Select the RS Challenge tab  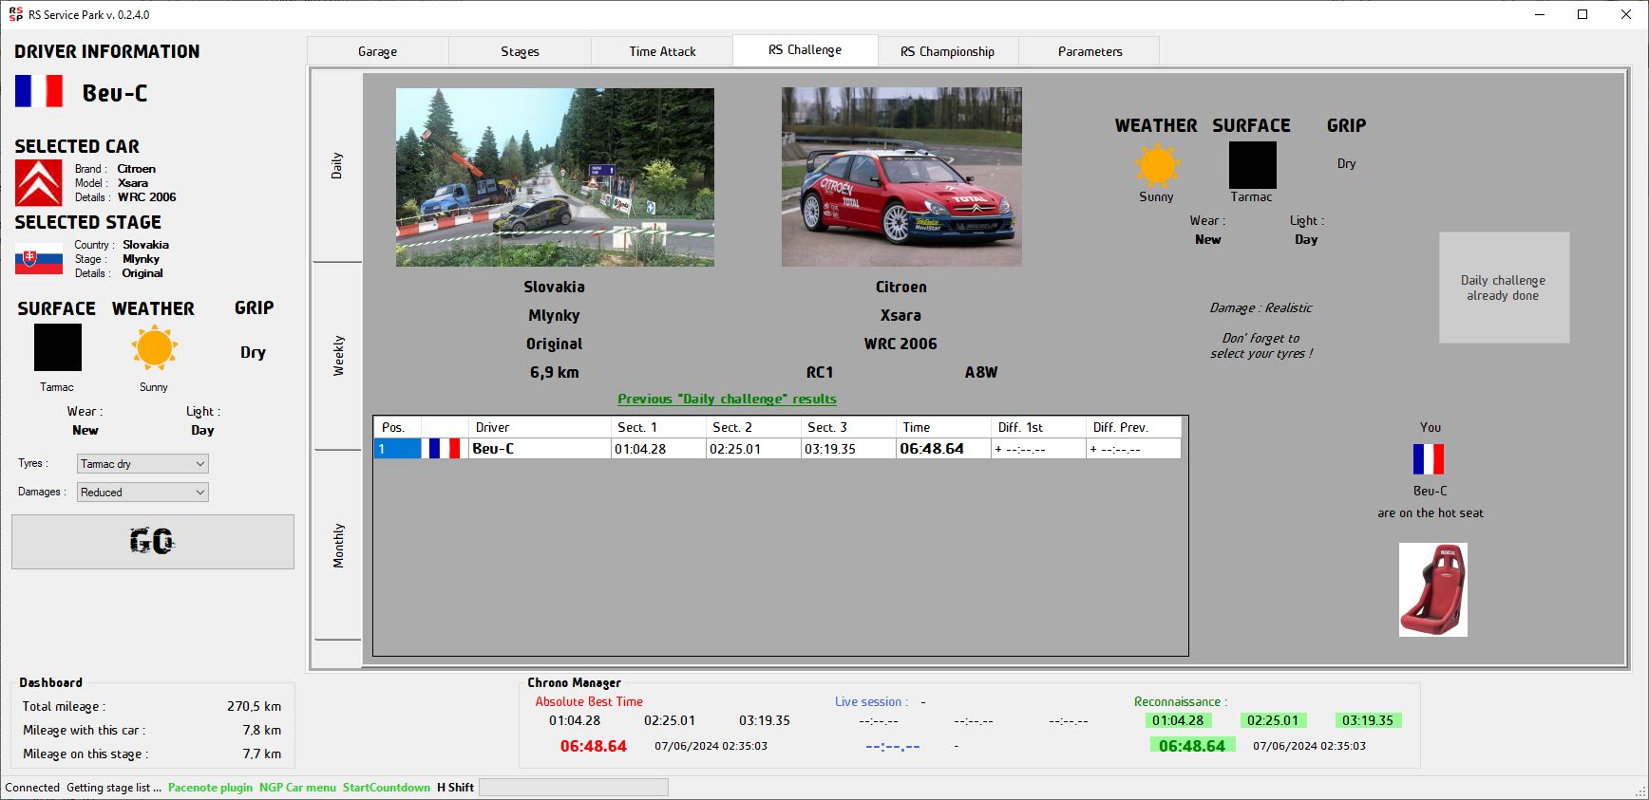tap(805, 50)
